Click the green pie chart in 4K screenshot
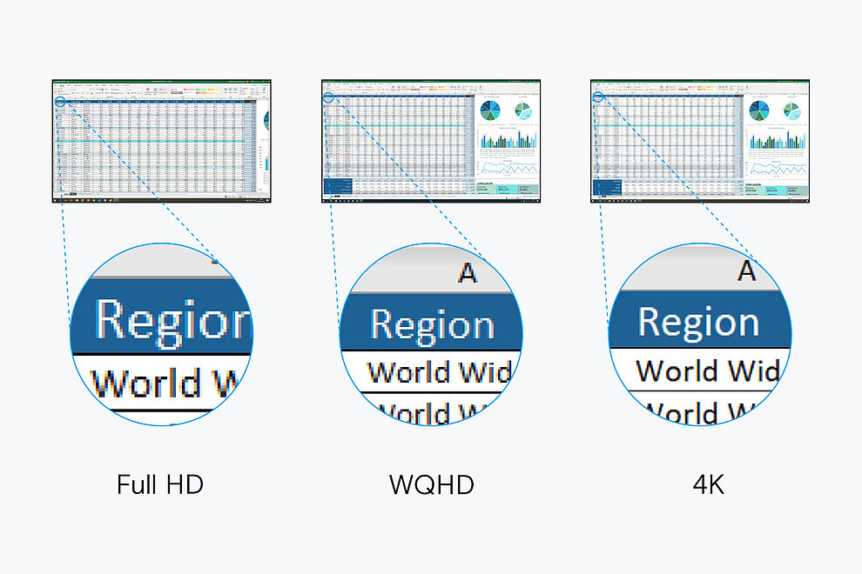Screen dimensions: 862x574 791,110
